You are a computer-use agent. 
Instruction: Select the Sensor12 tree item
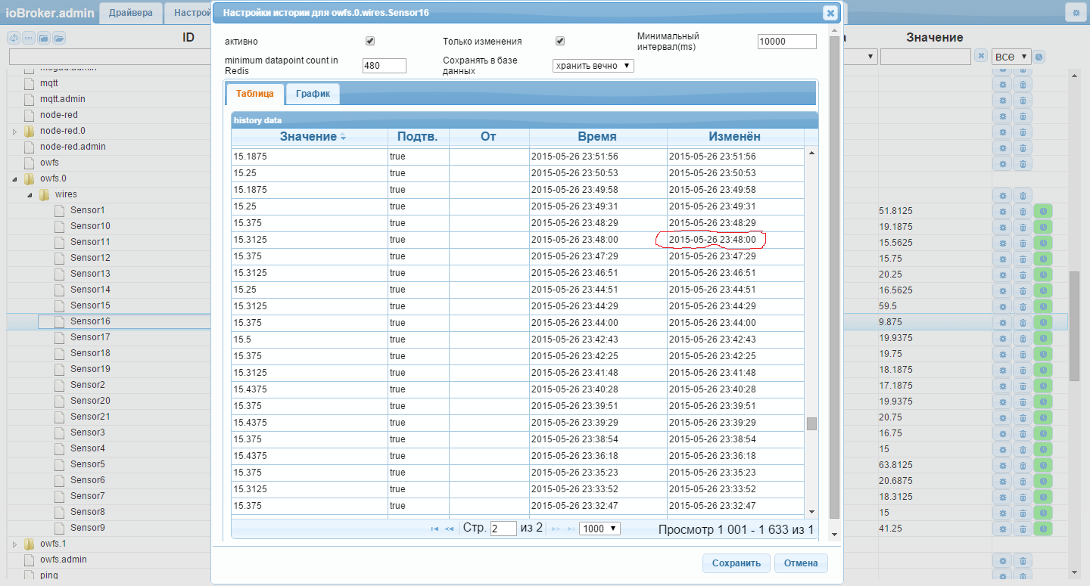pos(90,258)
